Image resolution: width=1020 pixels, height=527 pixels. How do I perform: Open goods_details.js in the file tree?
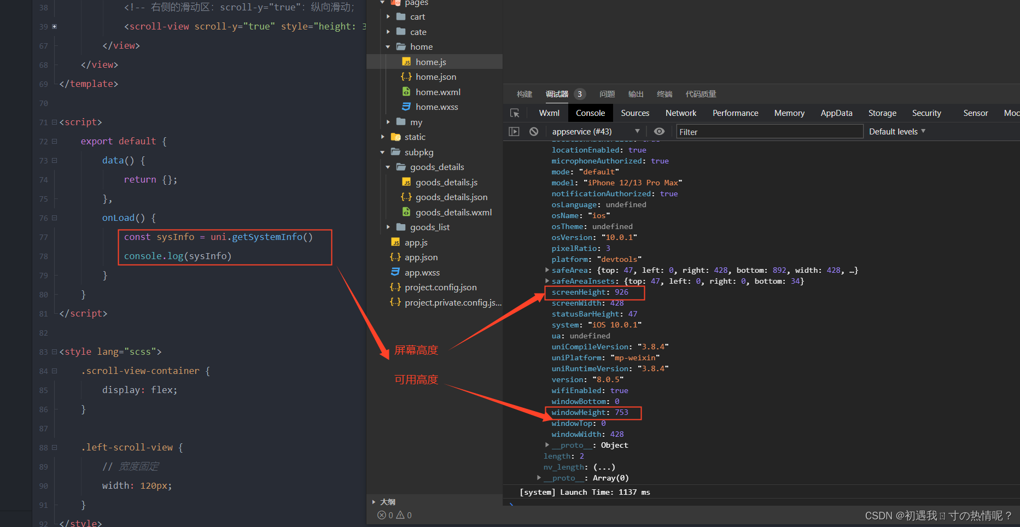click(446, 182)
